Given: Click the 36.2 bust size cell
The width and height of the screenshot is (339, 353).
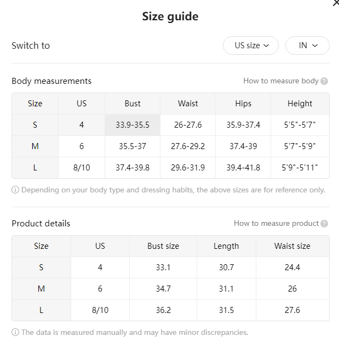Looking at the screenshot, I should pyautogui.click(x=163, y=310).
